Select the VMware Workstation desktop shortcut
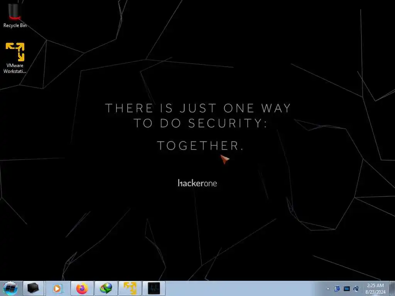 [15, 58]
